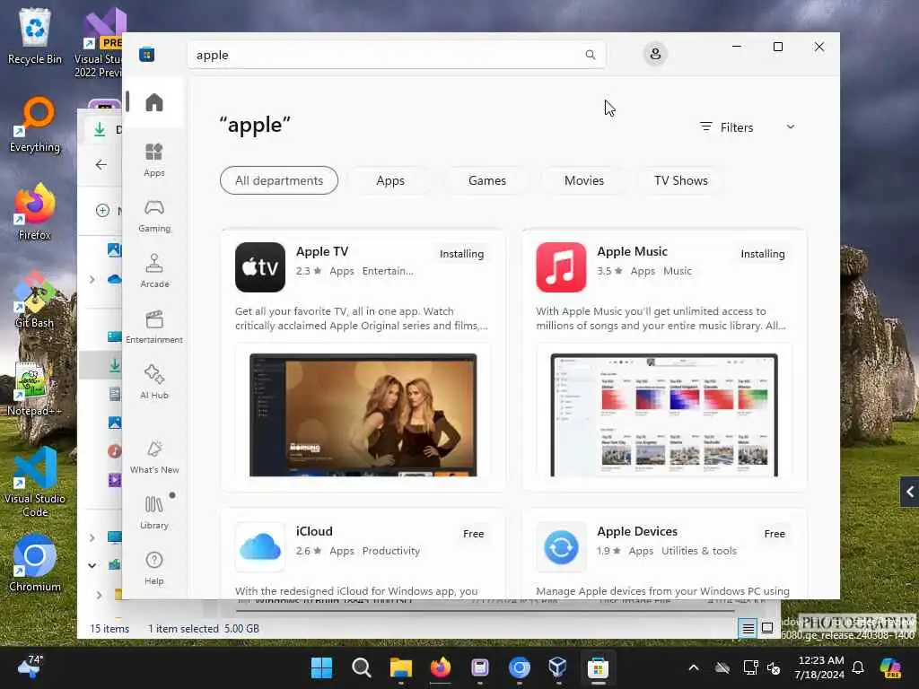The image size is (919, 689).
Task: Open the Library section
Action: click(154, 512)
